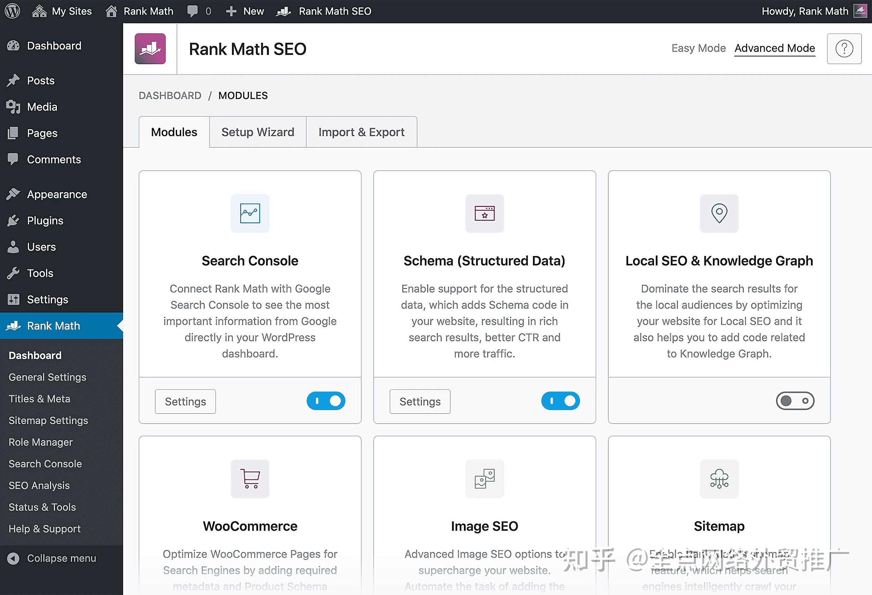872x595 pixels.
Task: Click the Local SEO map pin icon
Action: point(719,213)
